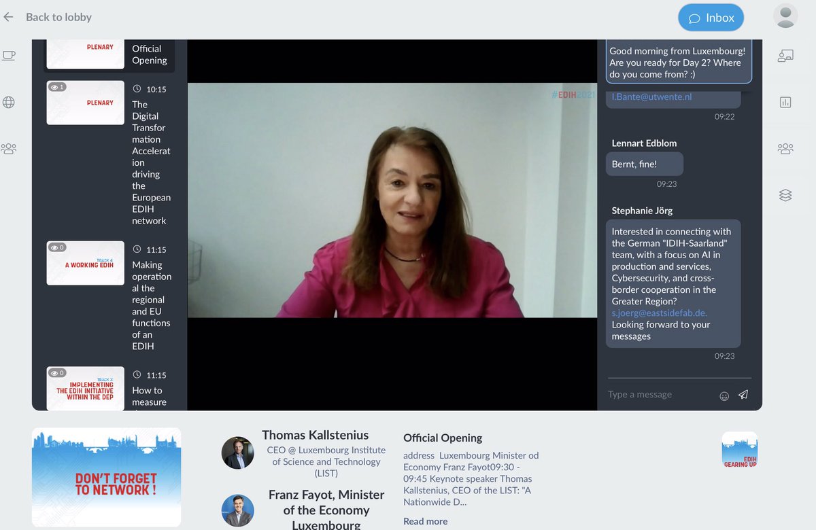Select the A Working EDIH session thumbnail
The height and width of the screenshot is (530, 816).
(86, 263)
